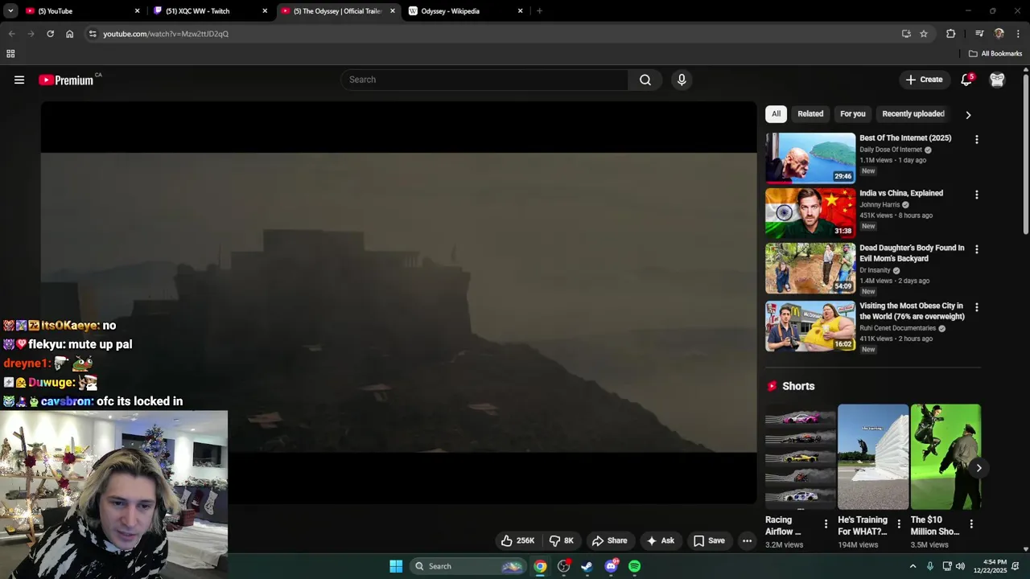The height and width of the screenshot is (579, 1030).
Task: Select the All filter chip
Action: tap(776, 114)
